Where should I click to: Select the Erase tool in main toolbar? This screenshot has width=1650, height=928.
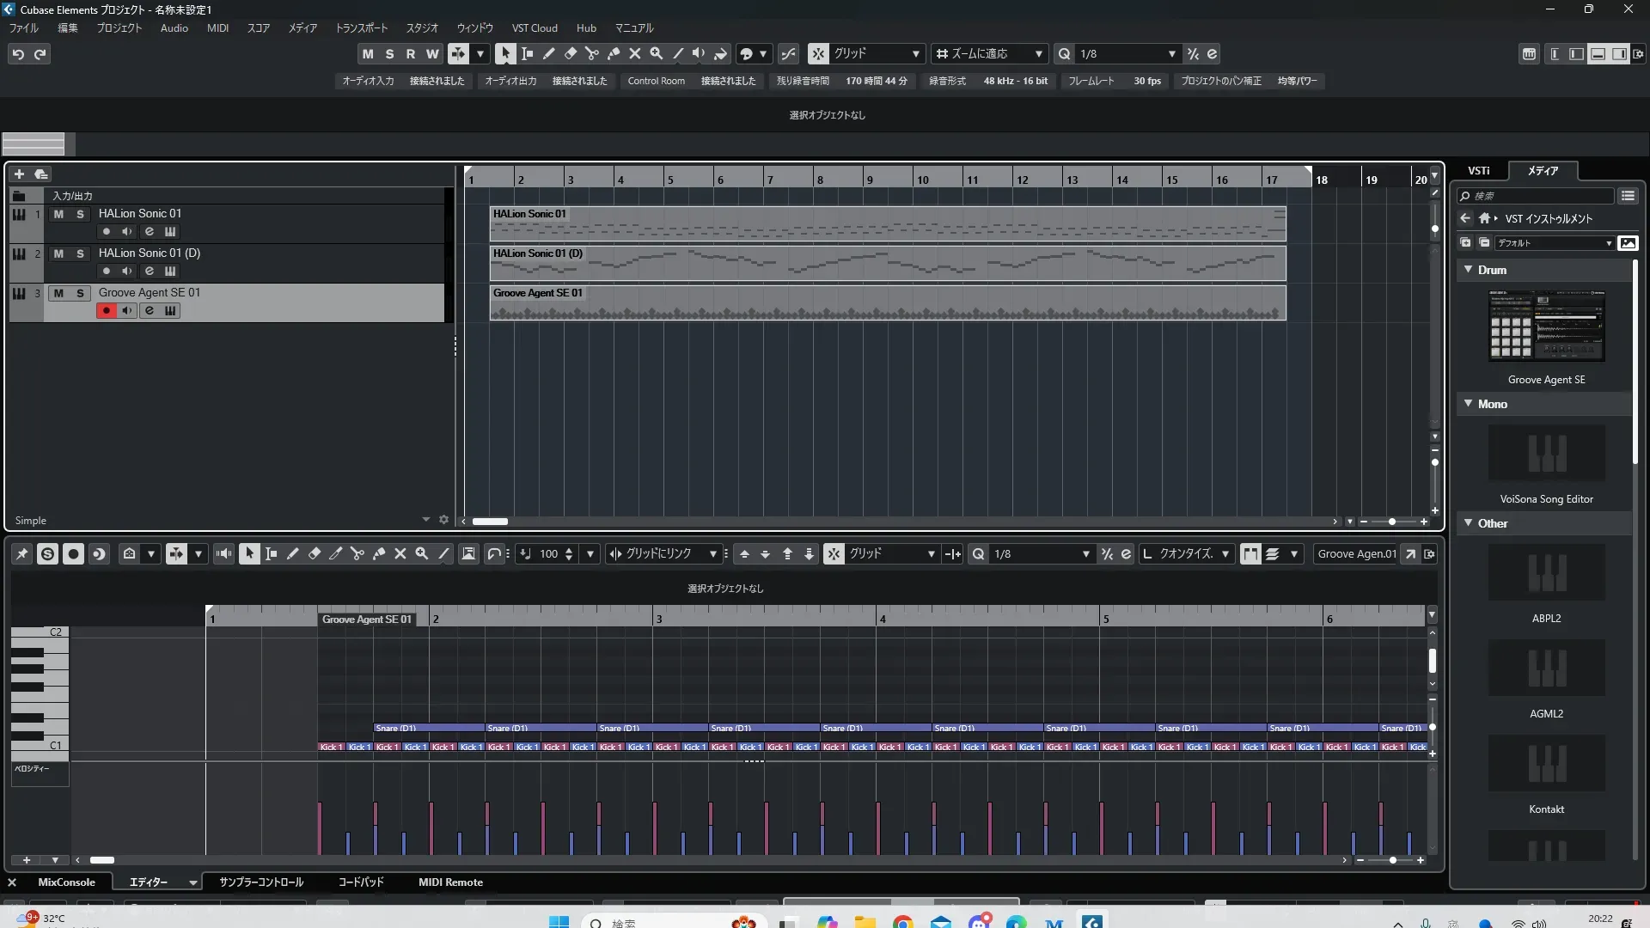pos(570,53)
